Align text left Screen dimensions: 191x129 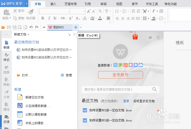(117, 18)
